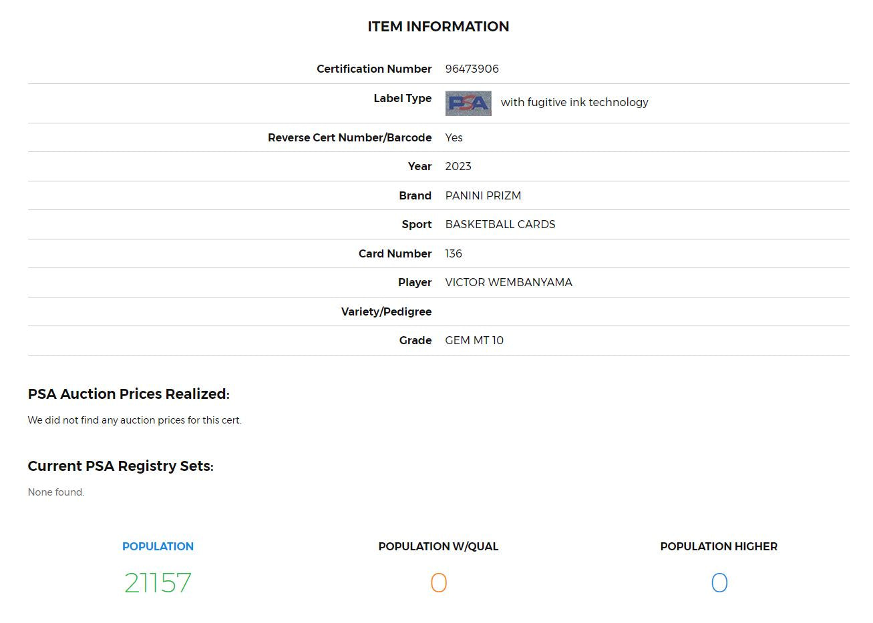The image size is (873, 623).
Task: Click the sport value BASKETBALL CARDS
Action: click(x=500, y=224)
